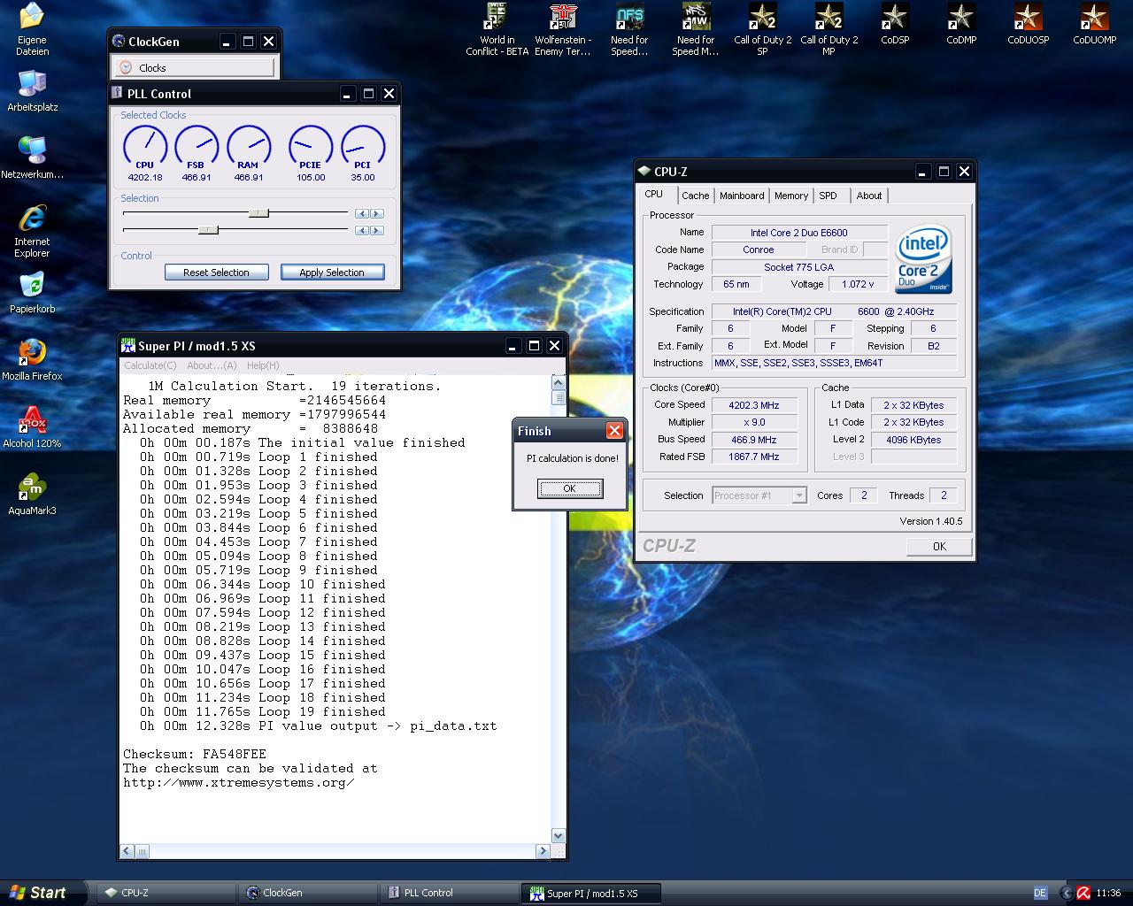Click OK button in CPU-Z window
This screenshot has height=906, width=1133.
point(939,546)
